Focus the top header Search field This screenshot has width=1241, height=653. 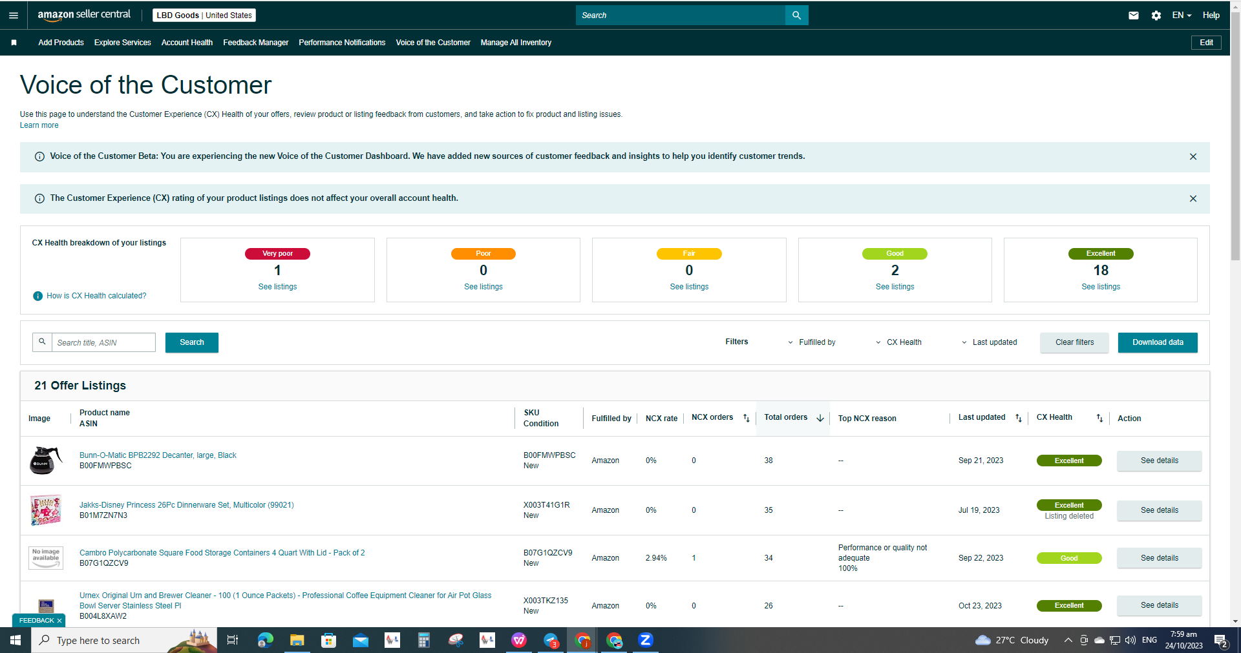tap(681, 16)
